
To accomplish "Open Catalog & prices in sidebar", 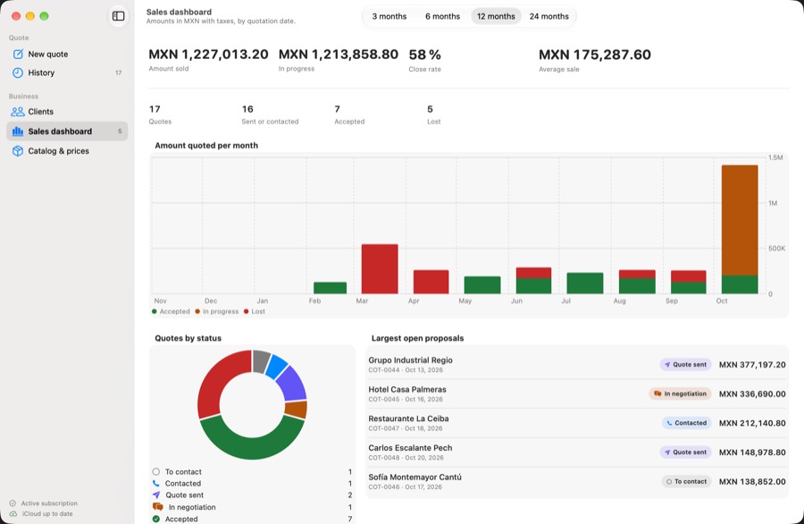I will (67, 151).
